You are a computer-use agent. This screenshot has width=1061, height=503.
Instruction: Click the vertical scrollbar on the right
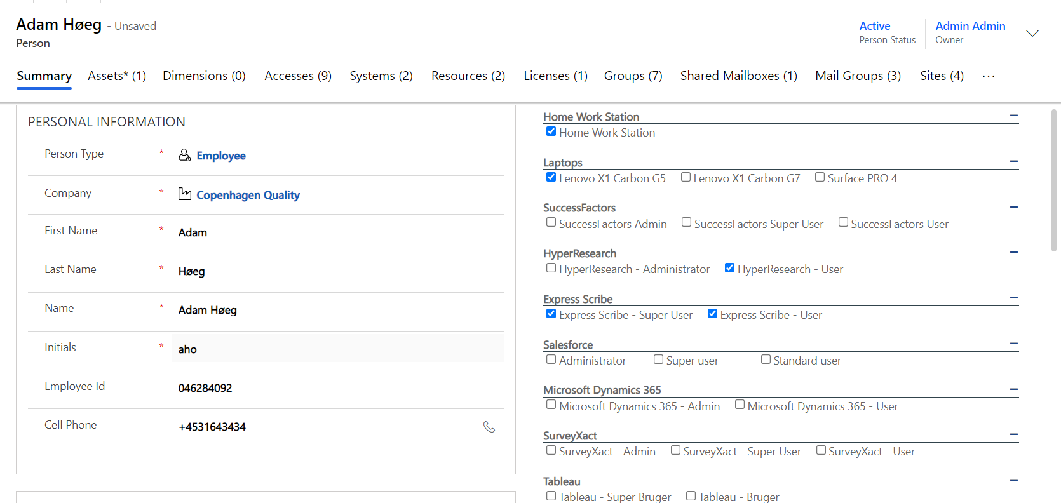click(1053, 180)
